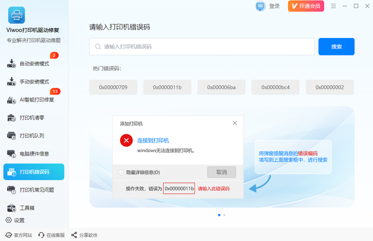The height and width of the screenshot is (241, 373).
Task: Click the user avatar icon
Action: coord(260,6)
